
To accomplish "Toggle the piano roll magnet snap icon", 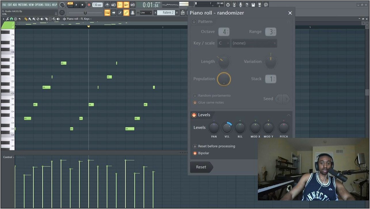I will pos(12,19).
